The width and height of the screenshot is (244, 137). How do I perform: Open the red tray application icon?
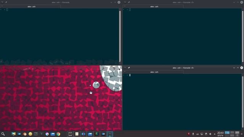pyautogui.click(x=189, y=134)
